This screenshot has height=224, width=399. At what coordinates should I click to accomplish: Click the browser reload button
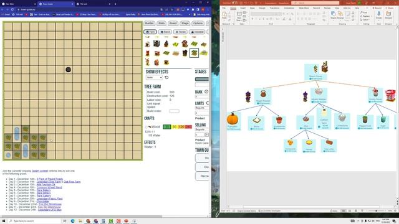click(12, 9)
